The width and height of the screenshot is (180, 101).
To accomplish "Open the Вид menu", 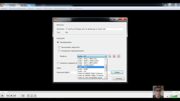I will click(71, 8).
